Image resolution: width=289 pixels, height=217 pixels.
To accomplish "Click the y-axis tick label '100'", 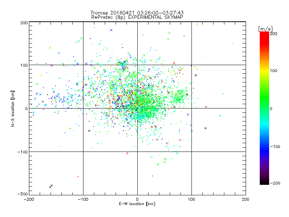I will tap(24, 65).
